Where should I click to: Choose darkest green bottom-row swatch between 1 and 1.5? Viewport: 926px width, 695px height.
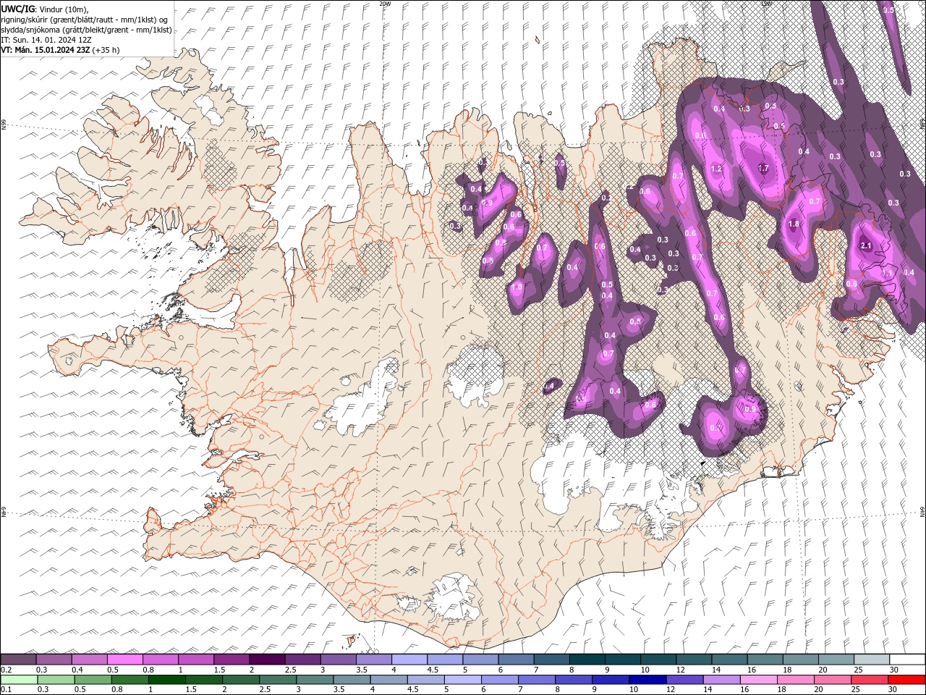click(167, 680)
